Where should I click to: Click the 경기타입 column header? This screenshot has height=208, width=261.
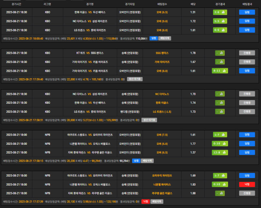pyautogui.click(x=130, y=4)
